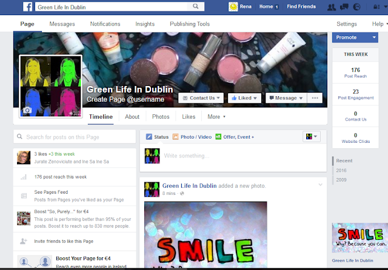This screenshot has height=270, width=388.
Task: Click the three-dots more actions button
Action: coord(315,98)
